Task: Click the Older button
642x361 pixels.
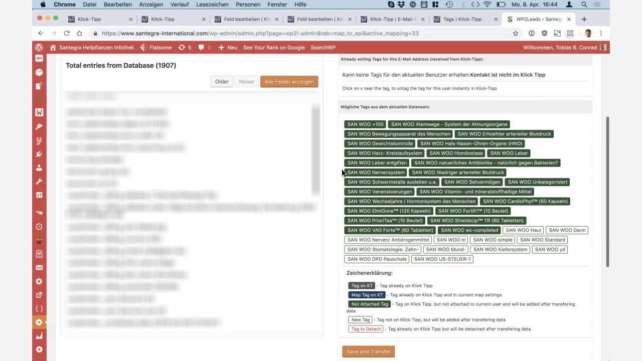Action: pos(222,82)
